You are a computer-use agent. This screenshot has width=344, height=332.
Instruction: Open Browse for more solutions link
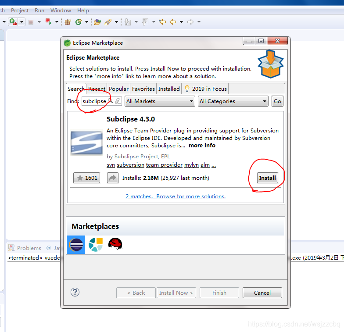[190, 196]
